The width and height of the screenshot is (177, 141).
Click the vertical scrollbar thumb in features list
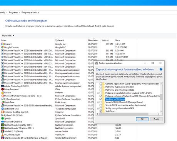point(161,97)
